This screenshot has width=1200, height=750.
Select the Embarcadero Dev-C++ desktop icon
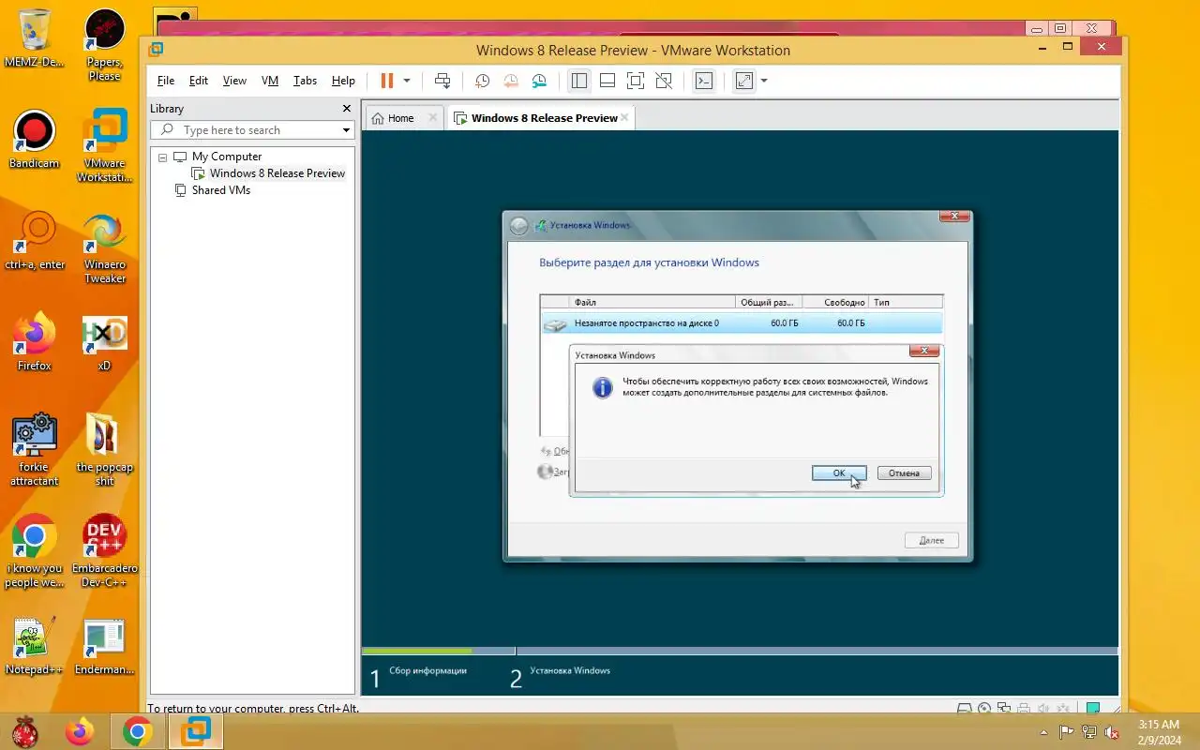pyautogui.click(x=105, y=551)
